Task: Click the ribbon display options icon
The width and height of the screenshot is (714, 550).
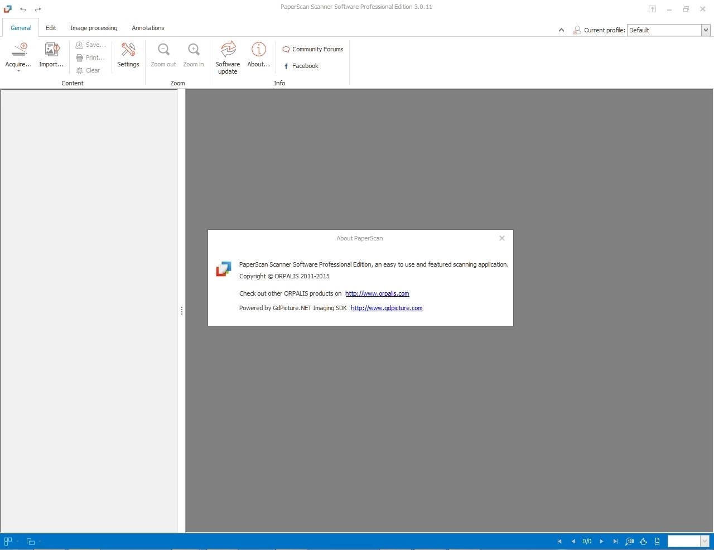Action: pos(652,9)
